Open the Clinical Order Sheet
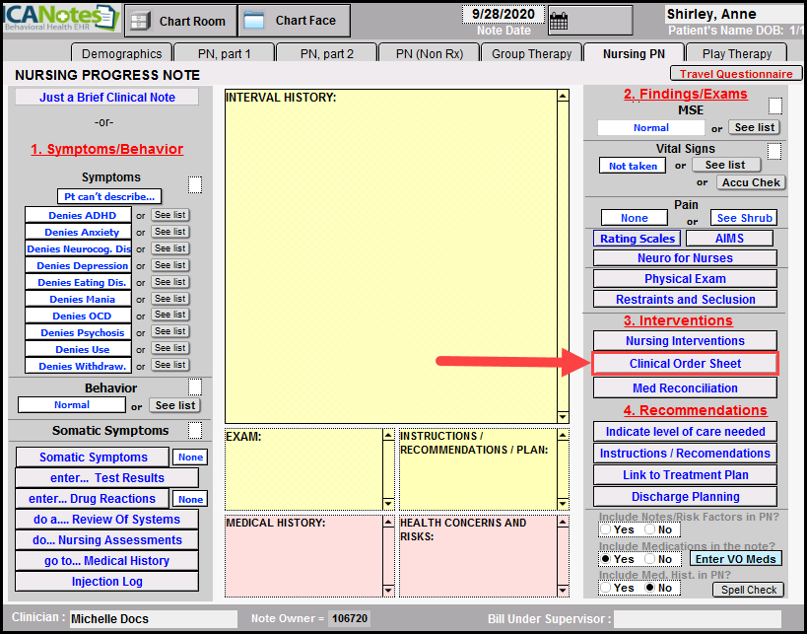807x634 pixels. click(685, 364)
